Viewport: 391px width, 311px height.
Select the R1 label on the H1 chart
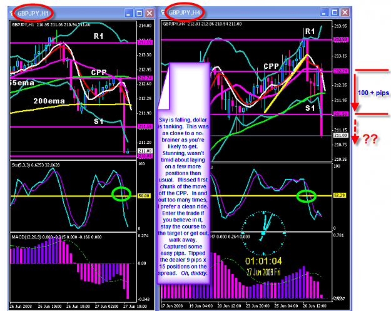pyautogui.click(x=98, y=36)
